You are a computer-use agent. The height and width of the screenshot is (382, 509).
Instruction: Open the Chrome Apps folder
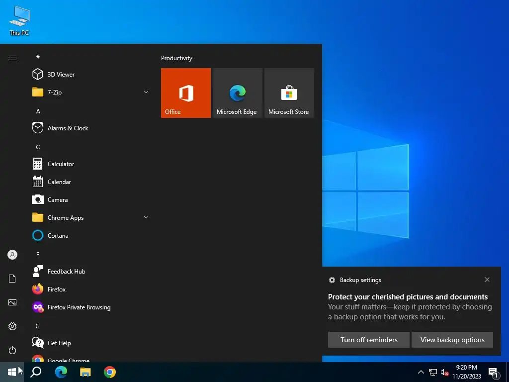[91, 218]
